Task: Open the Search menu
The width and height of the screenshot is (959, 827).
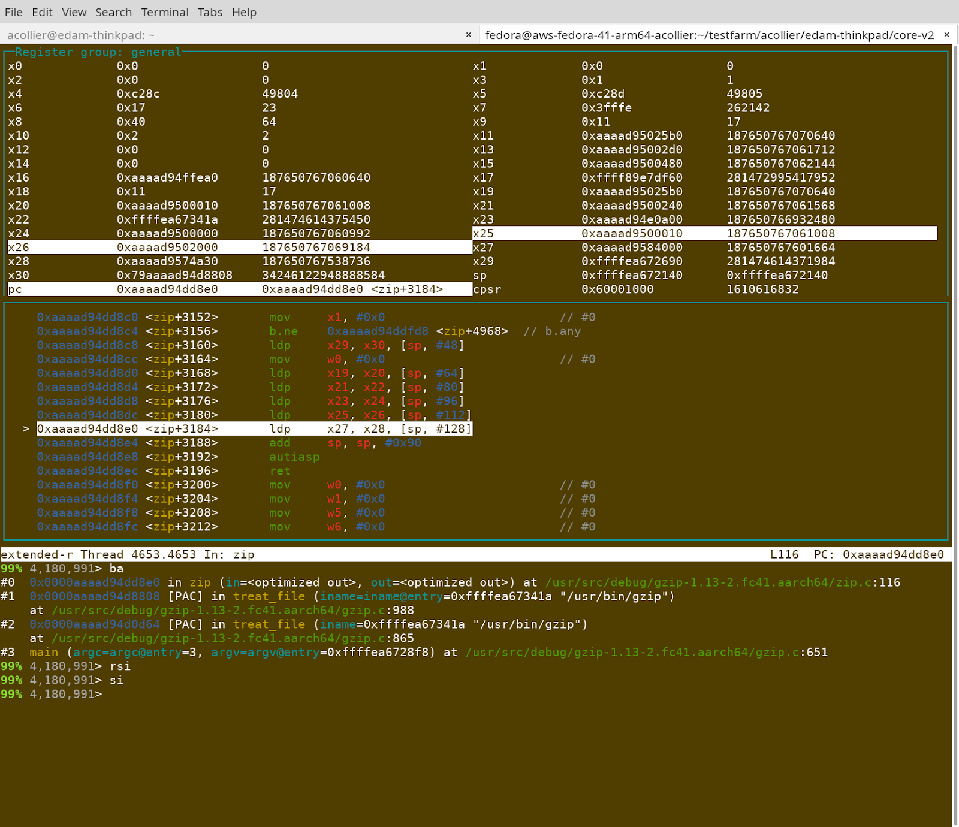Action: pos(113,12)
